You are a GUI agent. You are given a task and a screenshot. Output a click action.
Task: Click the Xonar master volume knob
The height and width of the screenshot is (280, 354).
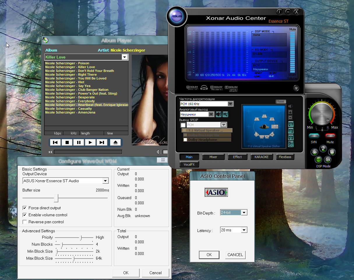[x=322, y=114]
